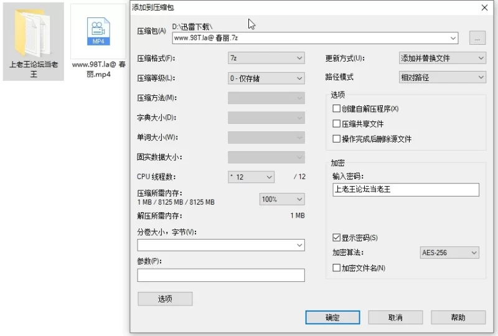Open the CPU 线程数 dropdown
This screenshot has height=336, width=498.
[x=251, y=177]
